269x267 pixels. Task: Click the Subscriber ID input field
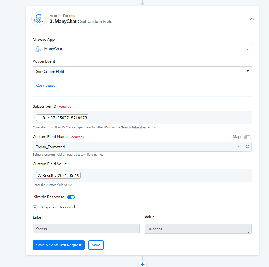click(142, 118)
